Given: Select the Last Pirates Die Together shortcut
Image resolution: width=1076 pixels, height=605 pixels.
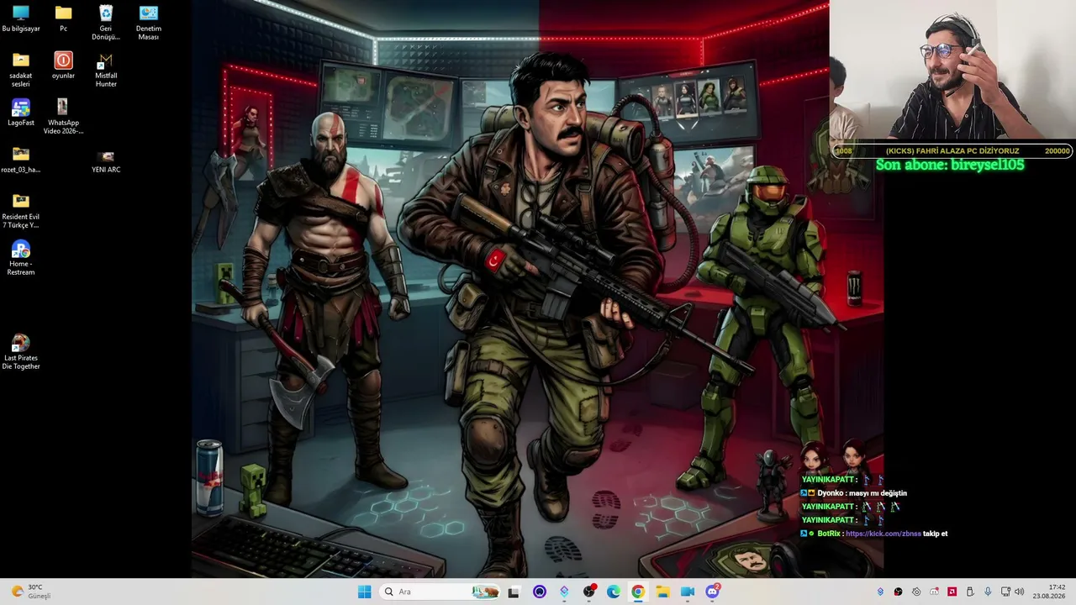Looking at the screenshot, I should point(21,352).
